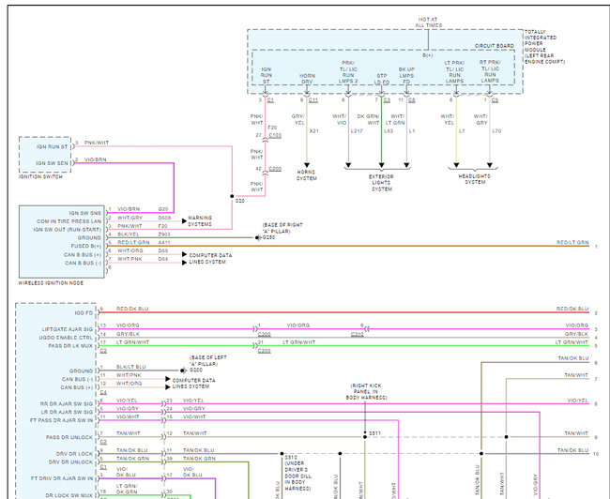Click the 'BK UP LMPS FD' label

(406, 75)
